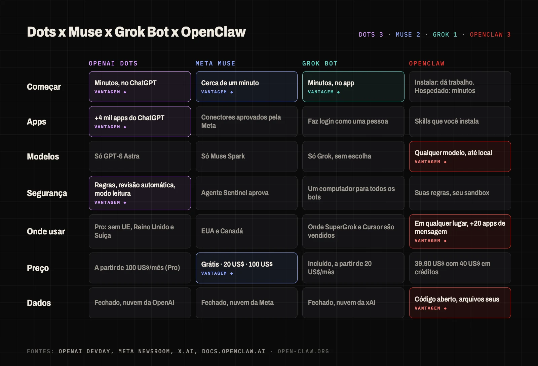Click VANTAGEM badge under Código aberto, arquivos seus
The image size is (538, 366).
pyautogui.click(x=431, y=308)
